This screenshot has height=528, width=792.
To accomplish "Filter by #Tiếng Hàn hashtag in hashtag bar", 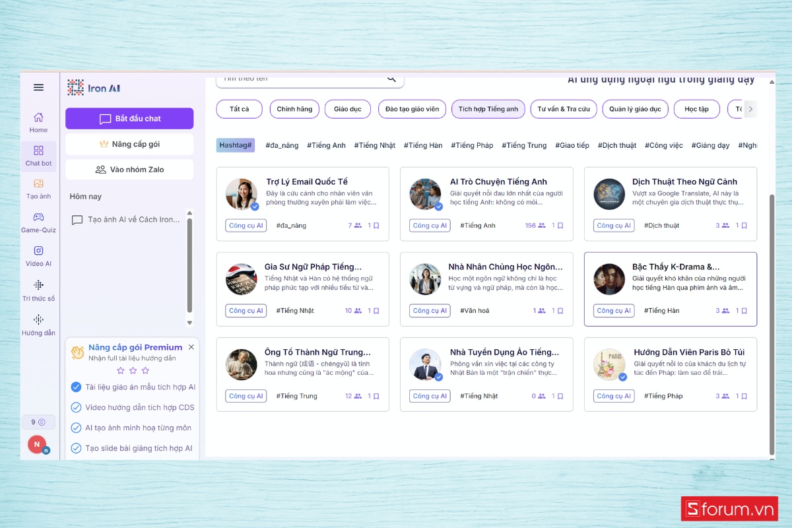I will coord(423,145).
